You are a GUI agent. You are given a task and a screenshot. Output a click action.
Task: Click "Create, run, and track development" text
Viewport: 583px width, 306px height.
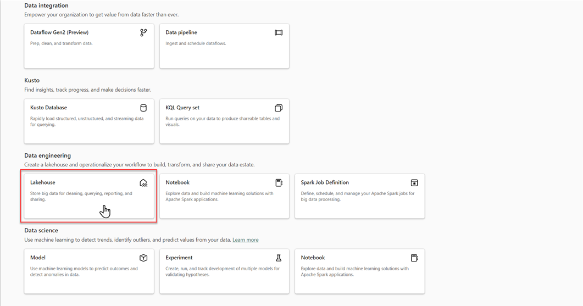223,271
